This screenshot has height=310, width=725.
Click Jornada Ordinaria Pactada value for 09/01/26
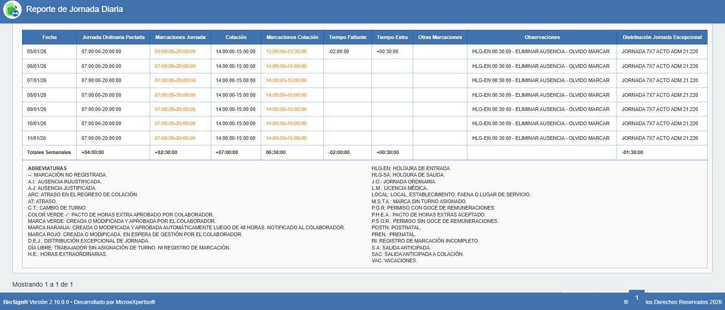(101, 109)
